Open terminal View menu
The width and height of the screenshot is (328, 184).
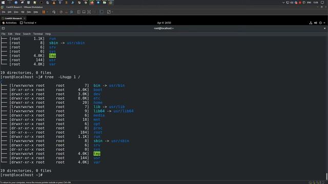click(17, 34)
